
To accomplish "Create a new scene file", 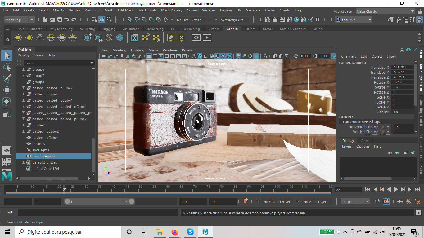I will 45,20.
